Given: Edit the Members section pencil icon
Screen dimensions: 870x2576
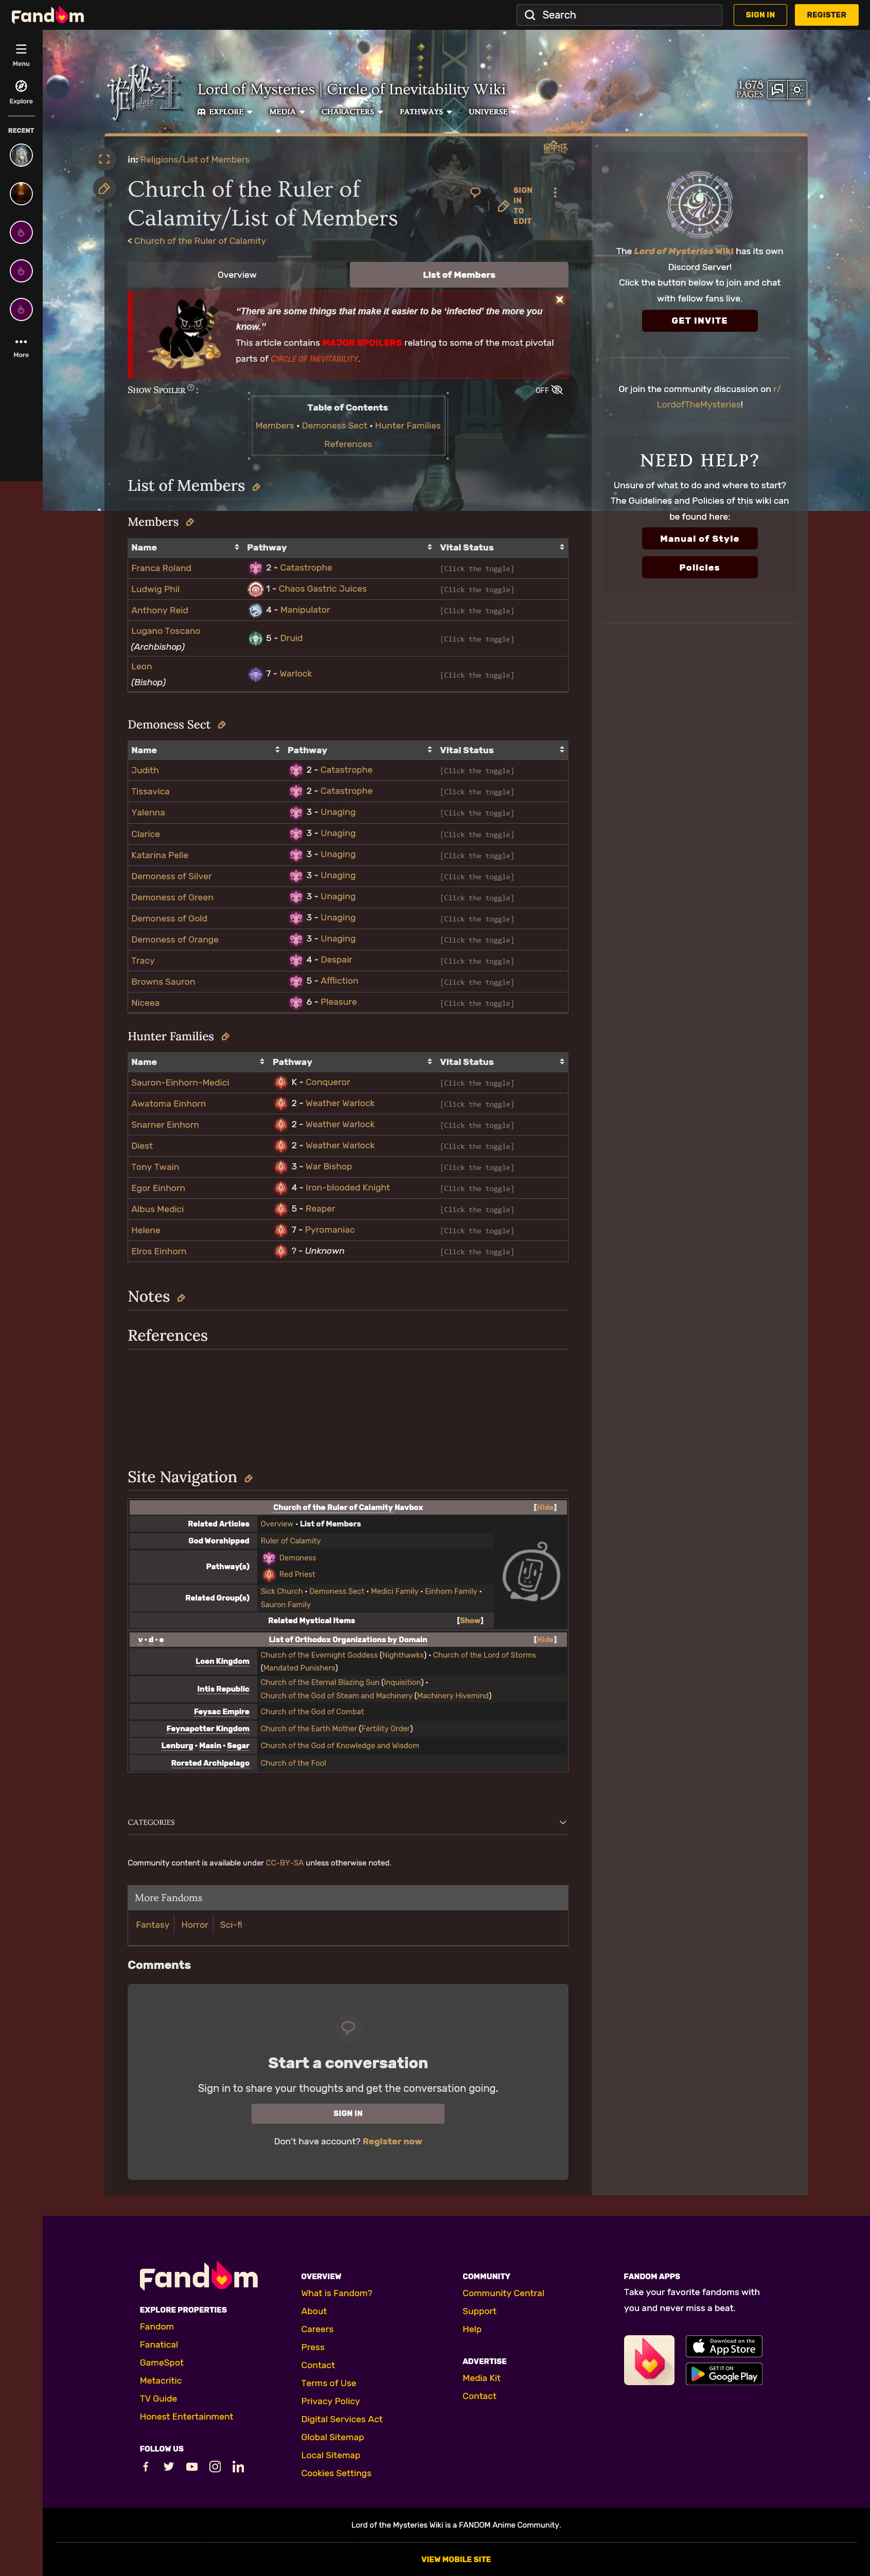Looking at the screenshot, I should (190, 522).
